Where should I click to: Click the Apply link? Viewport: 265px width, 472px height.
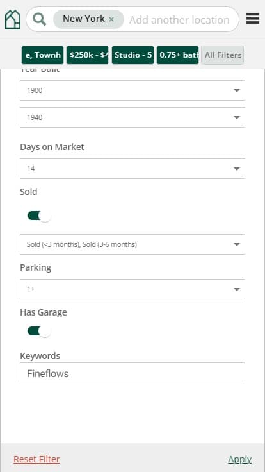point(240,459)
